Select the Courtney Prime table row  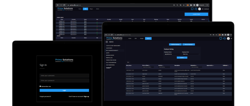pyautogui.click(x=179, y=94)
